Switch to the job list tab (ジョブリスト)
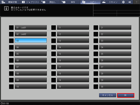Image resolution: width=140 pixels, height=105 pixels. (x=30, y=2)
